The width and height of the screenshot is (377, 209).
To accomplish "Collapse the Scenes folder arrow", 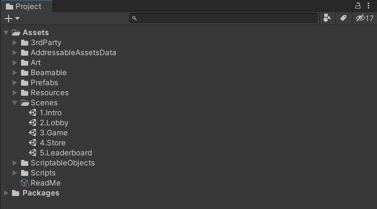I will click(x=15, y=103).
